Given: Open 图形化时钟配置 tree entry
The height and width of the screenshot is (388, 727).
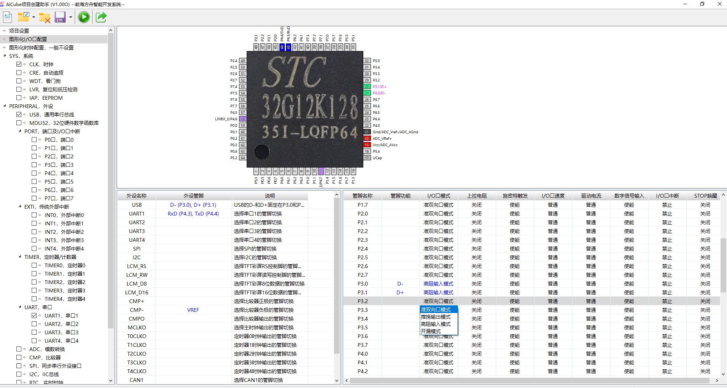Looking at the screenshot, I should pos(41,48).
